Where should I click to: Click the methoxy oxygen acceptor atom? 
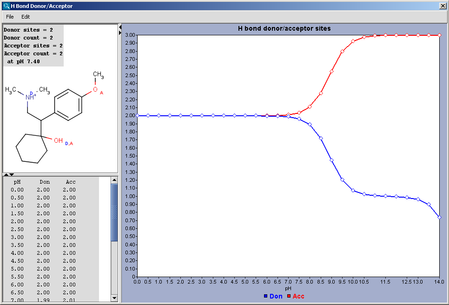pyautogui.click(x=95, y=89)
